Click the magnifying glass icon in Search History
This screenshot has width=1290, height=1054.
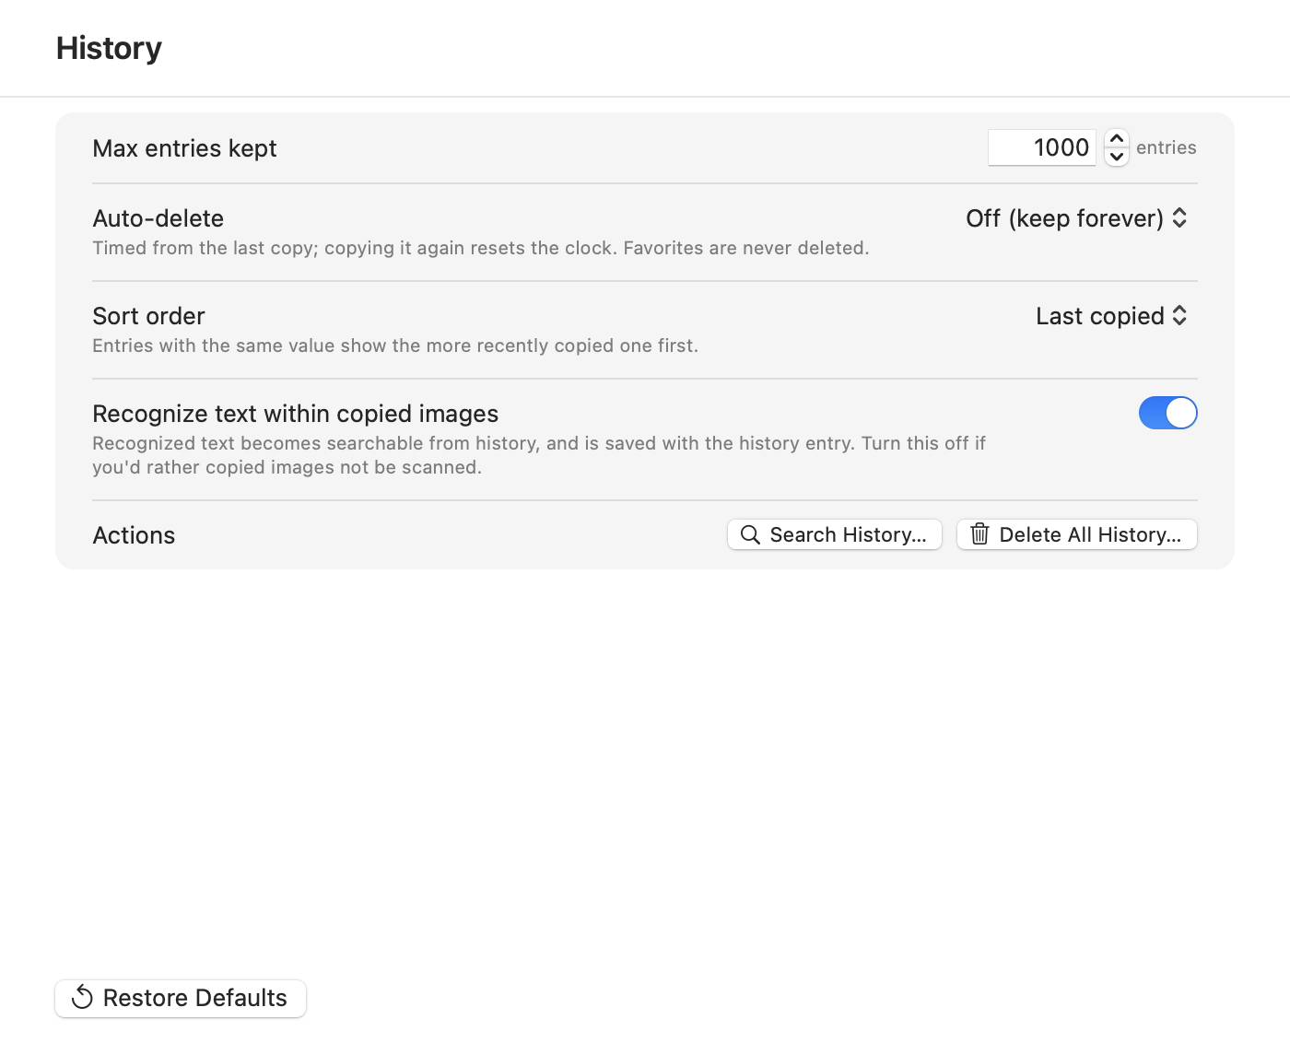coord(750,535)
